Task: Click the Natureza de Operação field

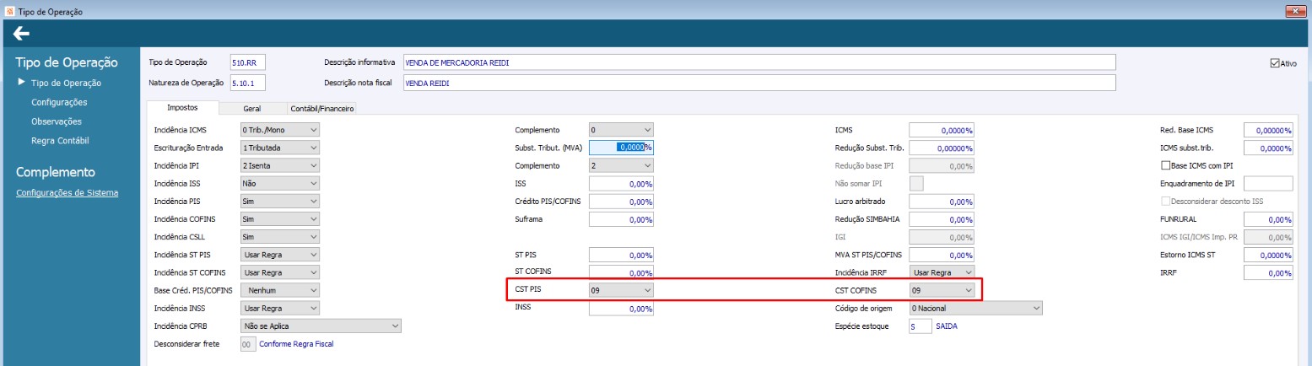Action: pyautogui.click(x=248, y=83)
